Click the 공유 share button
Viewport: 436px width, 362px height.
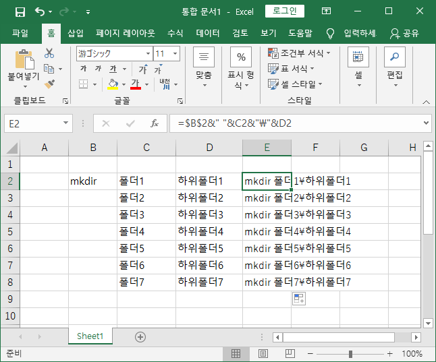(x=404, y=33)
